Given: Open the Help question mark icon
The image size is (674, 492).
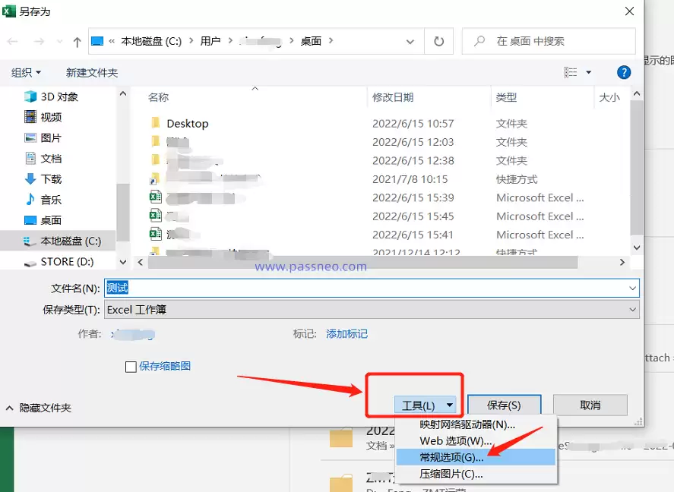Looking at the screenshot, I should 624,72.
